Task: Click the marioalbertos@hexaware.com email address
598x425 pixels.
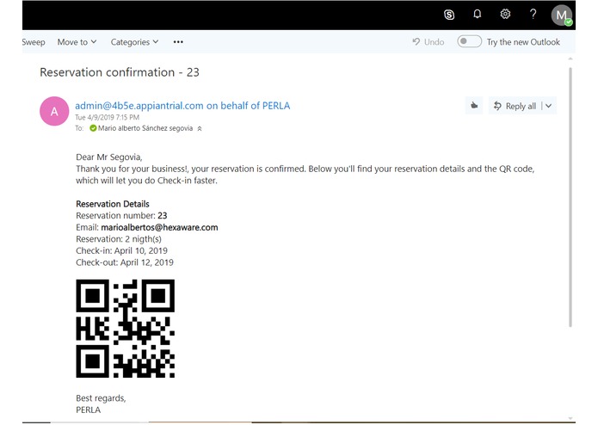Action: tap(159, 228)
